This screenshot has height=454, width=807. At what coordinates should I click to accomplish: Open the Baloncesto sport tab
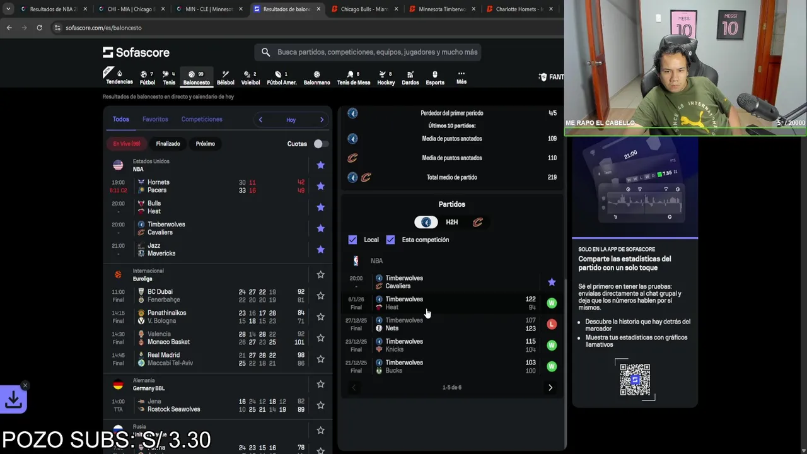pyautogui.click(x=196, y=78)
